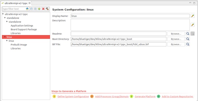Open the Define System Configuration step
The height and width of the screenshot is (101, 198).
click(x=73, y=96)
